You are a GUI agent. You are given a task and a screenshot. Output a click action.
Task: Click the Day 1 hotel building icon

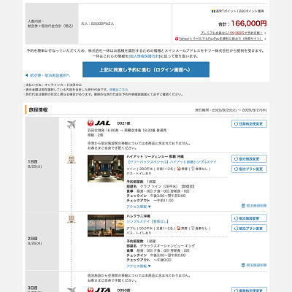(72, 159)
